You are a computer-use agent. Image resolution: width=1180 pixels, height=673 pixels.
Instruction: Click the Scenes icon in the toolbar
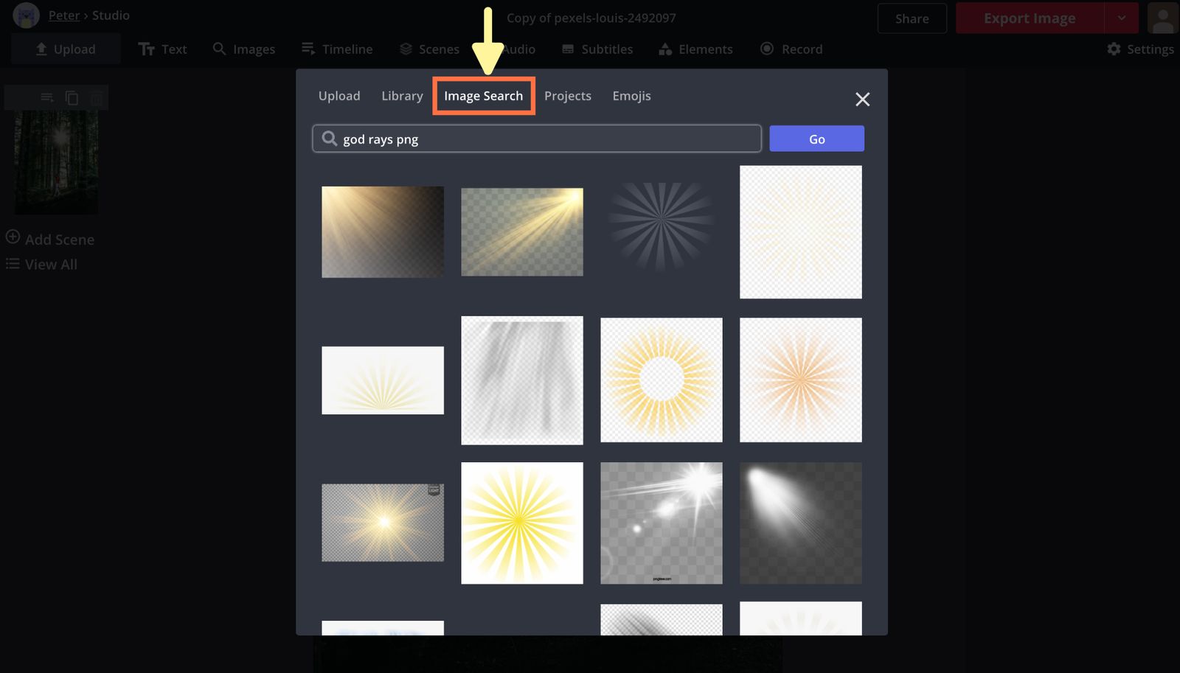click(428, 49)
